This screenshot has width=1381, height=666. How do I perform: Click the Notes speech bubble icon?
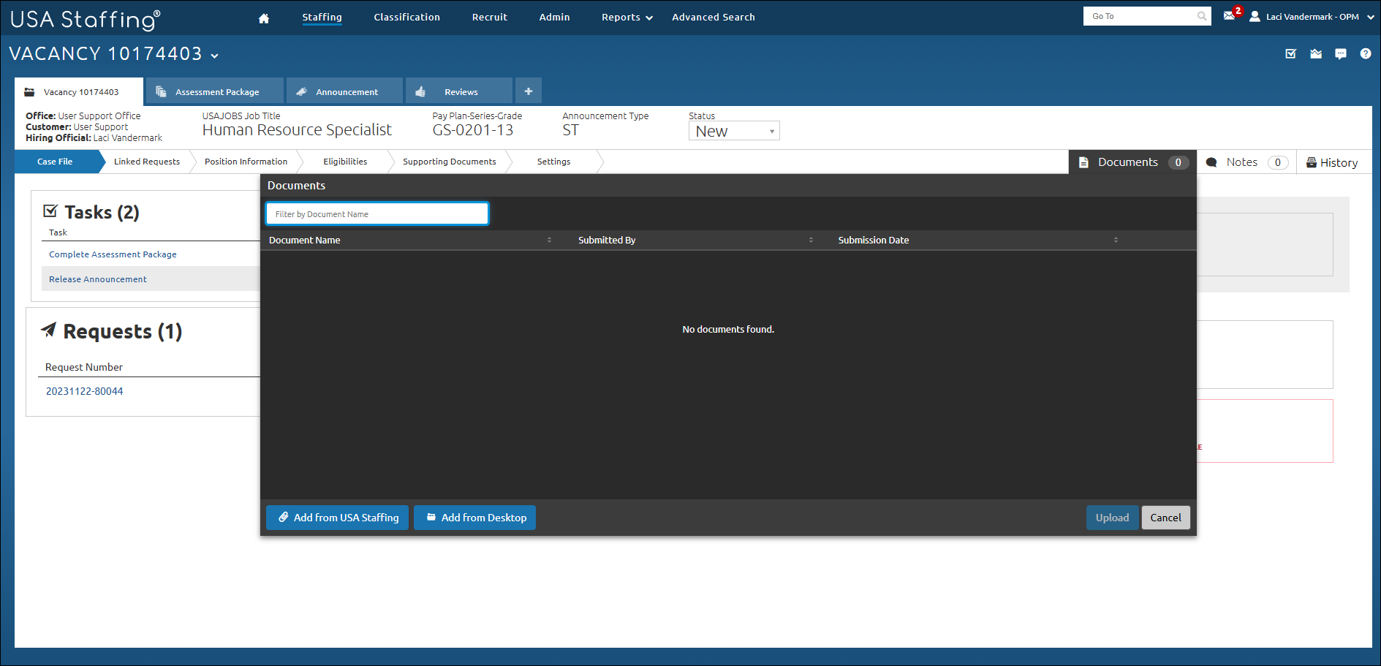pos(1211,162)
